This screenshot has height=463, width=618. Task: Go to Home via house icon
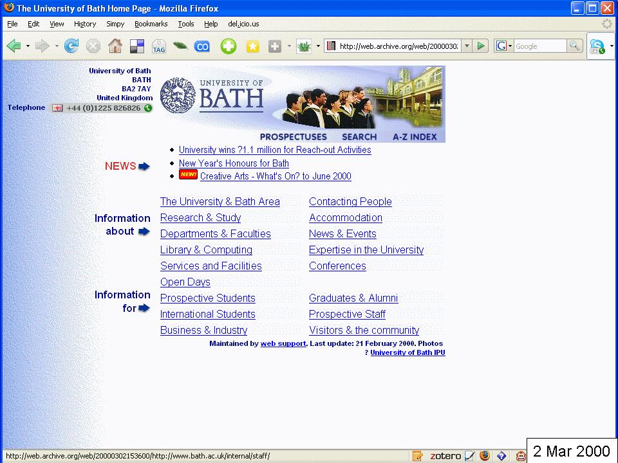coord(115,46)
